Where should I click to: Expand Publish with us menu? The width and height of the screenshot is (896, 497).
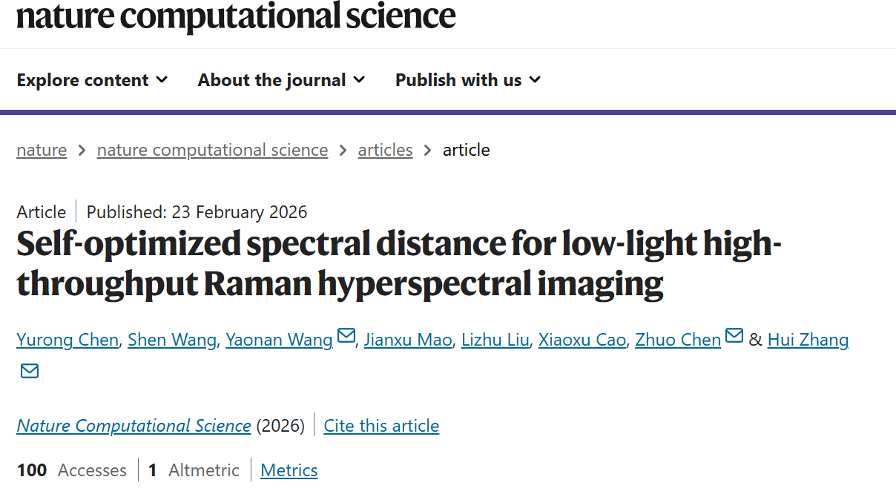tap(468, 80)
